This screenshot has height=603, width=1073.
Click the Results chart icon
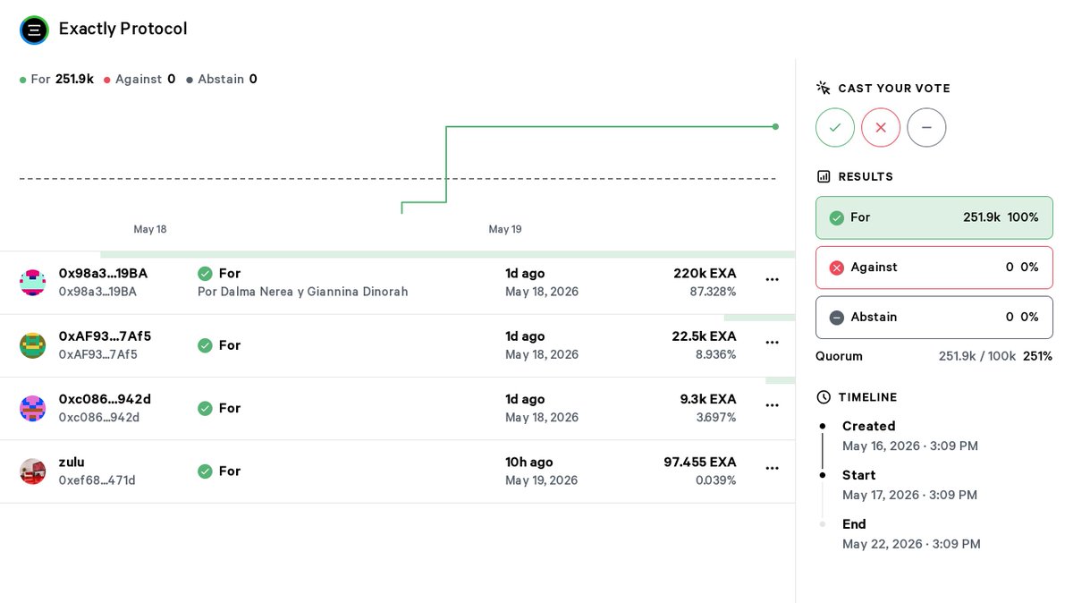click(824, 177)
